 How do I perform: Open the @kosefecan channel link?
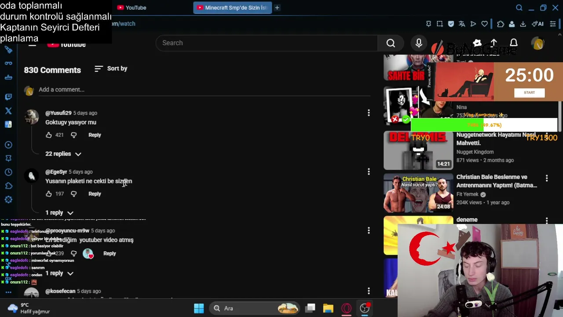coord(60,291)
